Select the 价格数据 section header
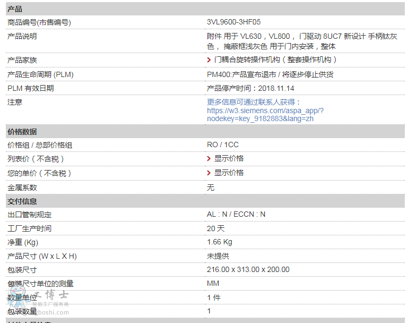This screenshot has height=323, width=408. click(205, 132)
